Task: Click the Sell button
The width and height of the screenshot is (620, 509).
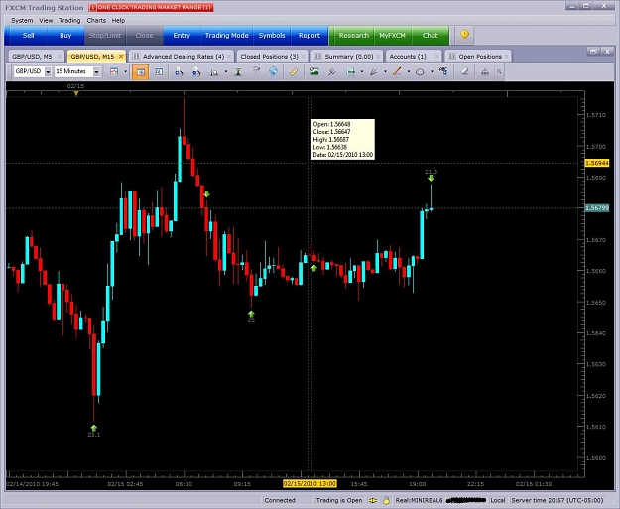Action: pyautogui.click(x=28, y=35)
